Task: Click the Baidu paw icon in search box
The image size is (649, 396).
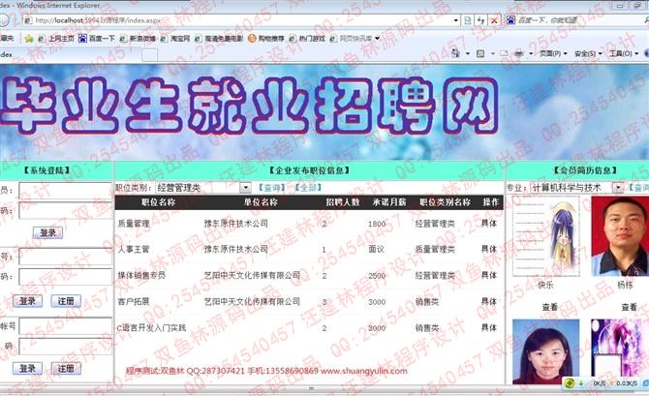Action: point(510,20)
